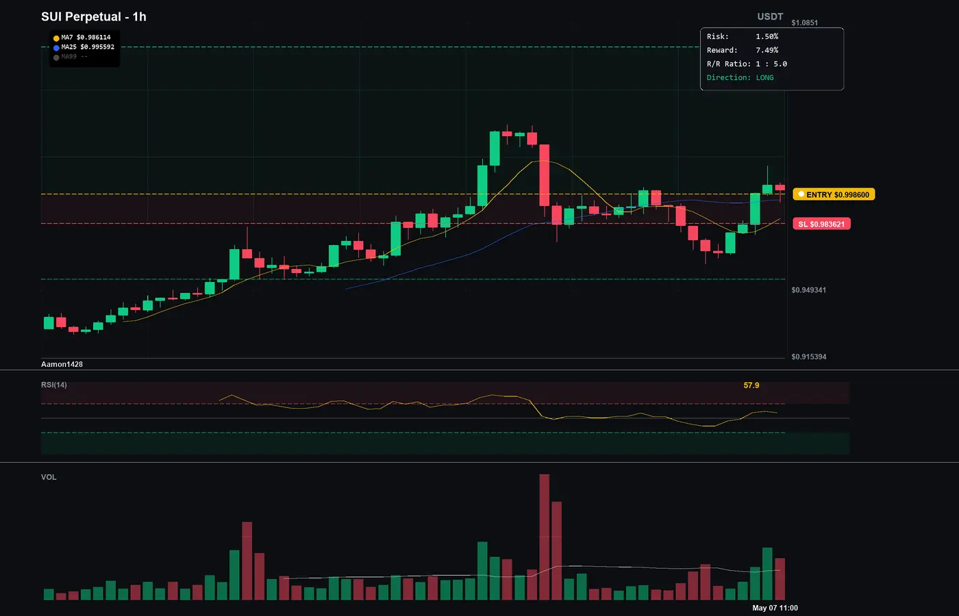
Task: Select the MA7 $0.986114 legend text
Action: click(x=86, y=38)
